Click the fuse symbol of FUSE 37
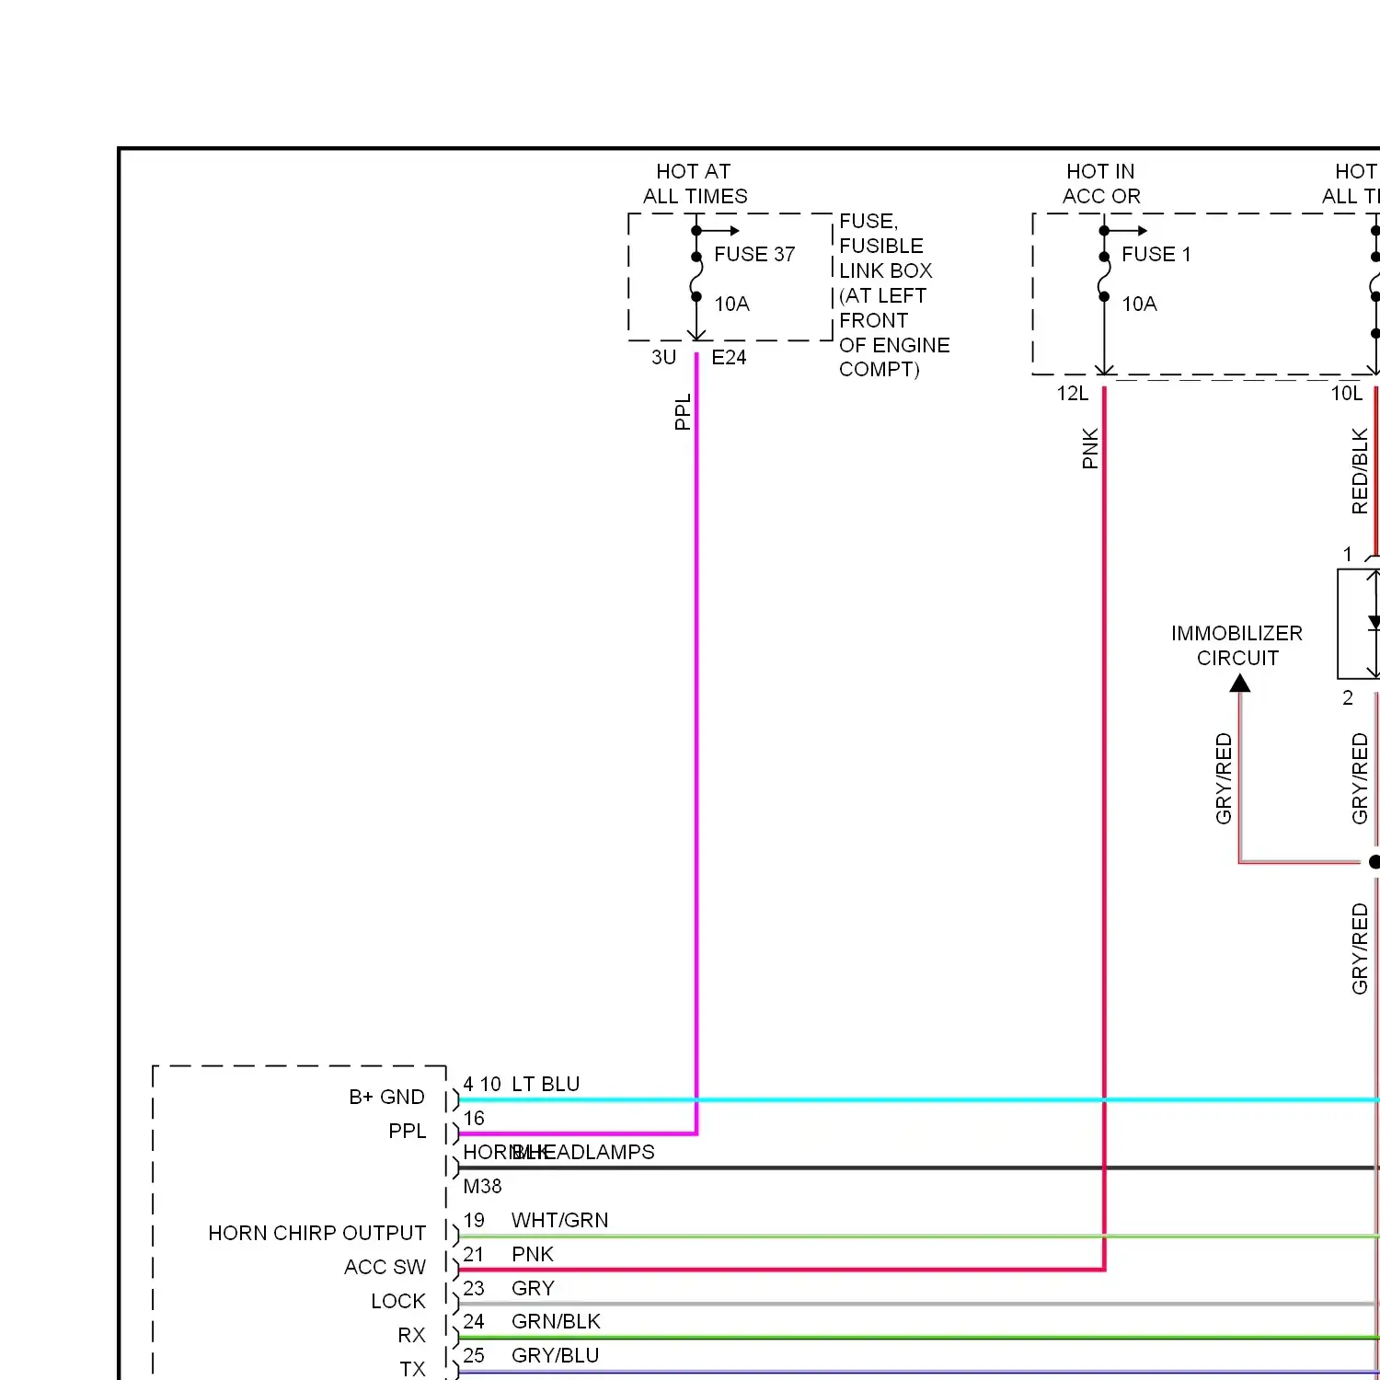1380x1380 pixels. [696, 277]
